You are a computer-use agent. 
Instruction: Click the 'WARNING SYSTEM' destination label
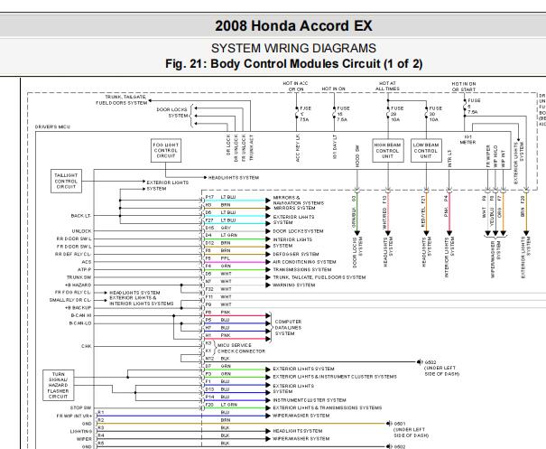click(294, 285)
